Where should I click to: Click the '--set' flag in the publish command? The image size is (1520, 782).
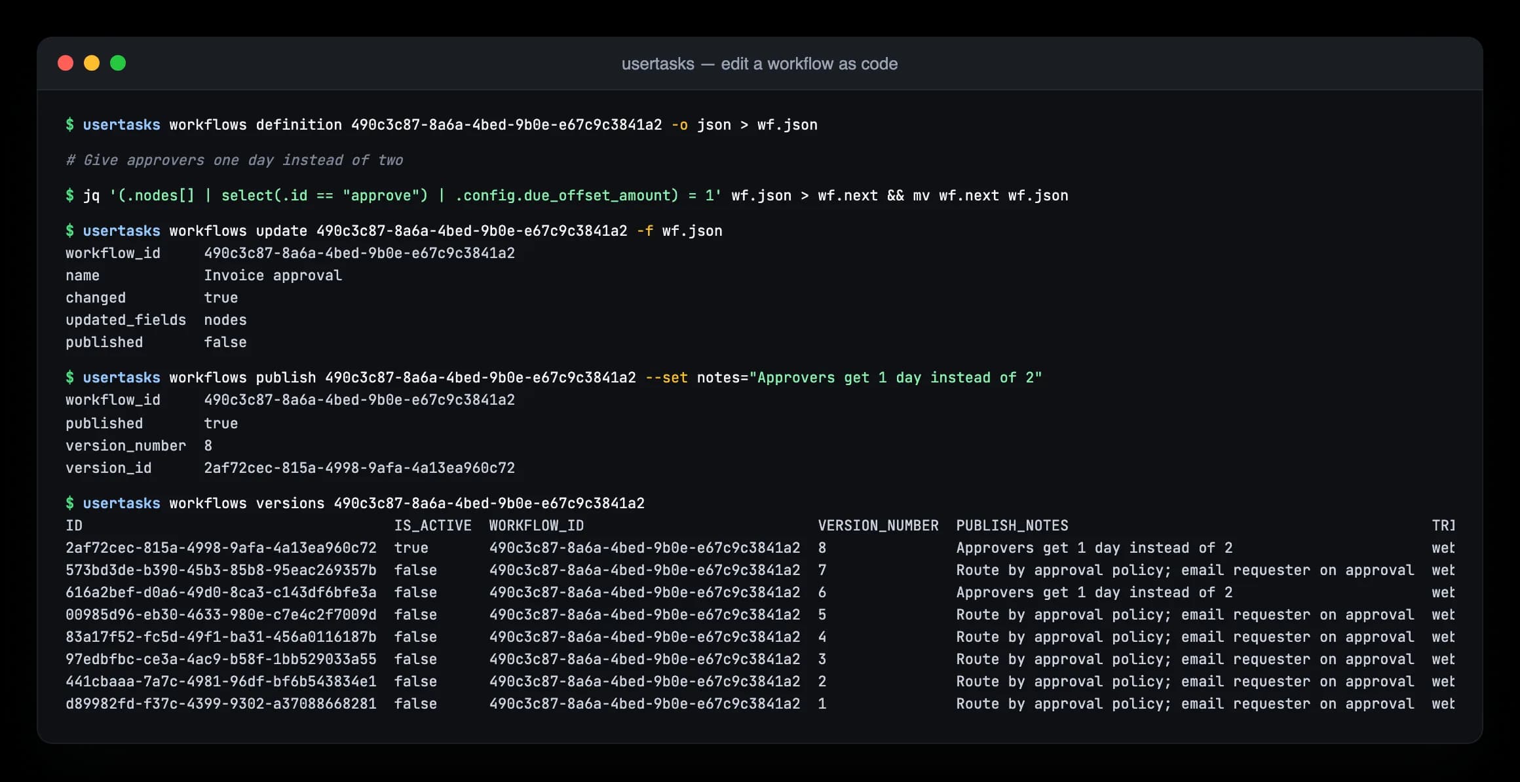(x=666, y=377)
